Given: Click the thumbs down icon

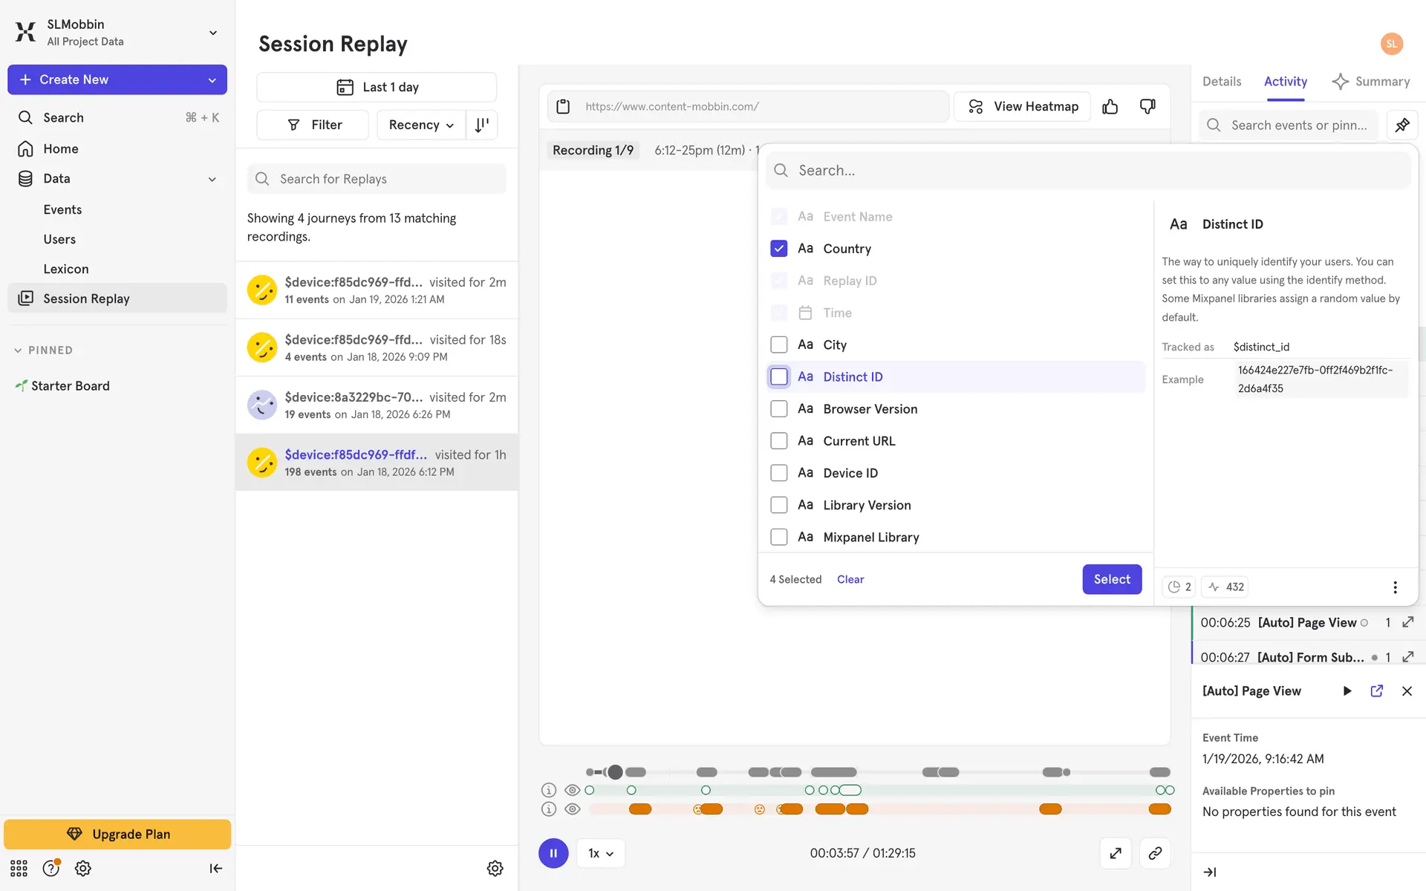Looking at the screenshot, I should (x=1147, y=107).
